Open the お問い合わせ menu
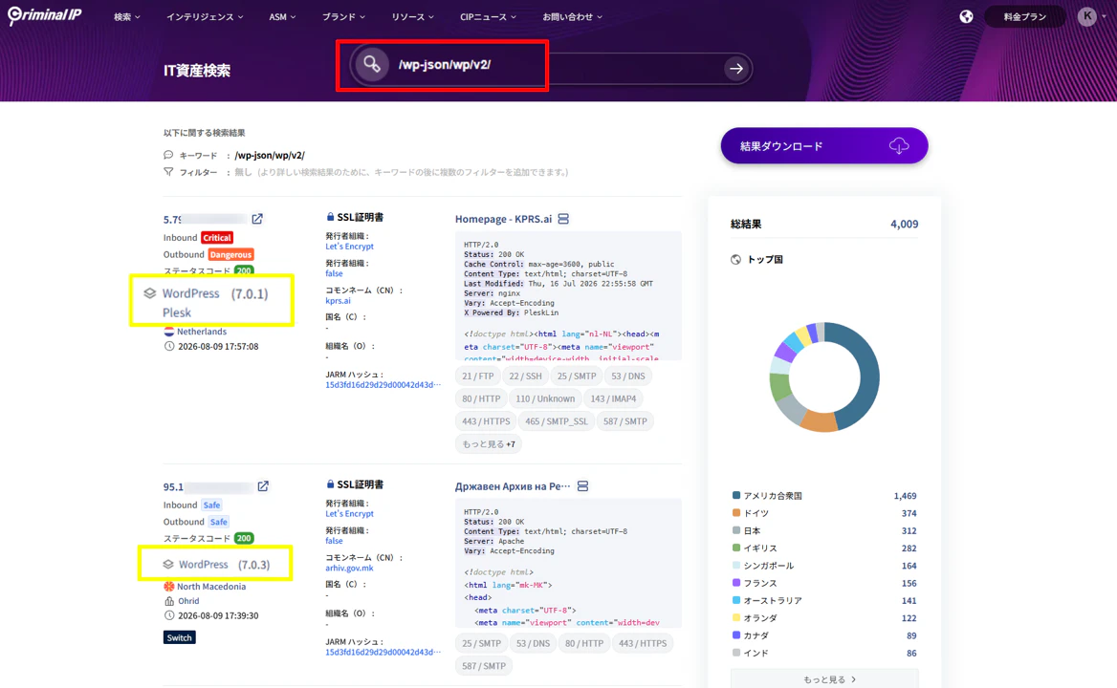The height and width of the screenshot is (688, 1117). tap(572, 16)
